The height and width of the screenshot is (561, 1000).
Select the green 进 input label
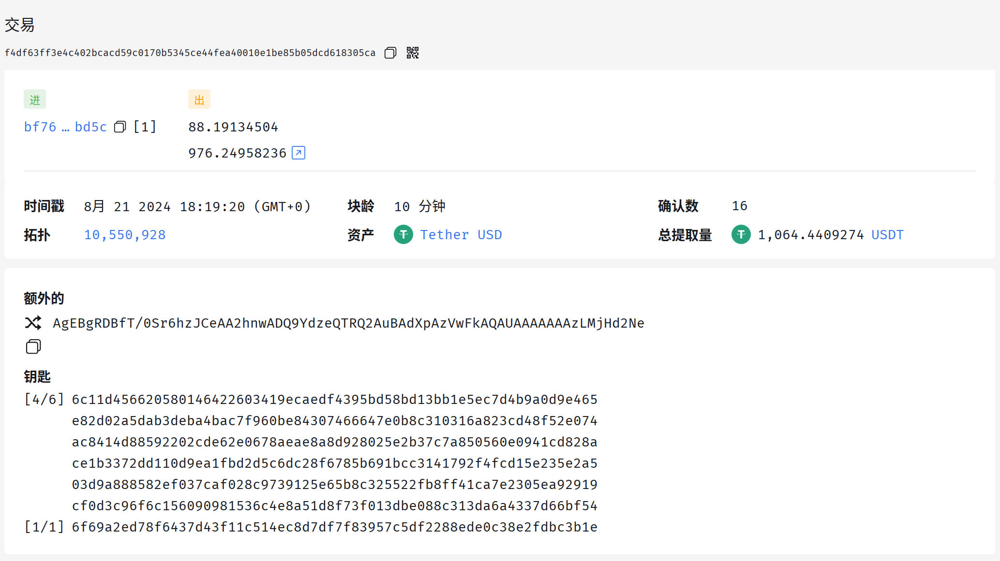point(35,100)
